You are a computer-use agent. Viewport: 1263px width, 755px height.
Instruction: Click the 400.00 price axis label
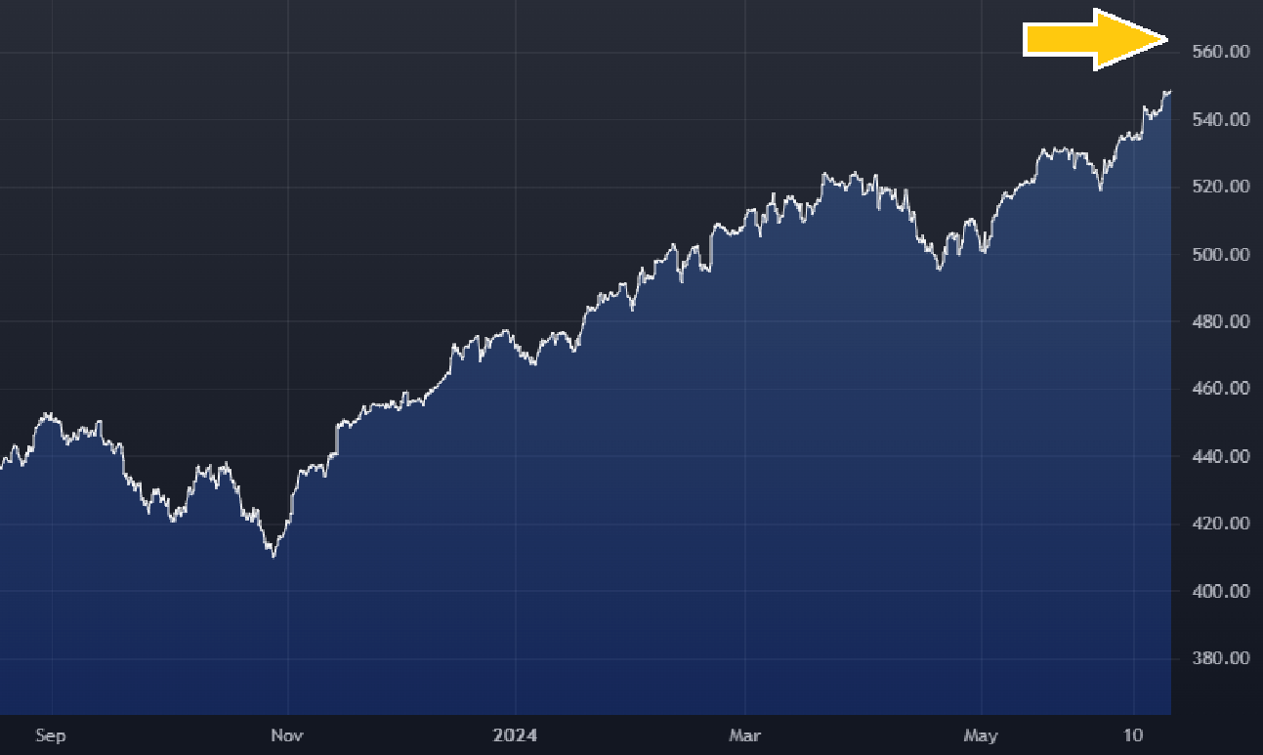pos(1221,591)
